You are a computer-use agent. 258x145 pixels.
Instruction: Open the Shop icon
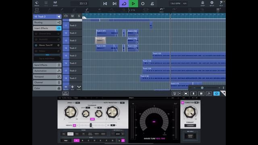click(x=202, y=3)
